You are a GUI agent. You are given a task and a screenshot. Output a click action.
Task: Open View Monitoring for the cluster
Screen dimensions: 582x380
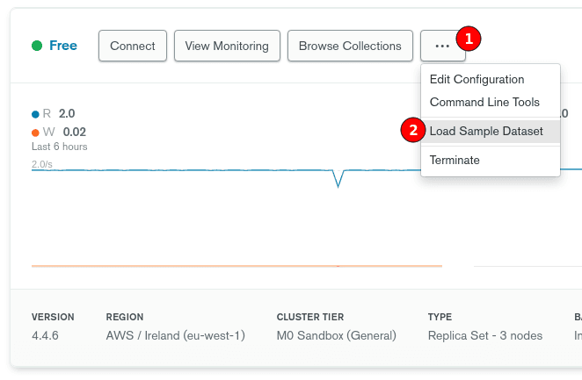[x=227, y=46]
